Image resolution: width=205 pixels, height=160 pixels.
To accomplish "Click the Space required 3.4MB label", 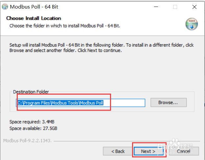I will pyautogui.click(x=32, y=122).
